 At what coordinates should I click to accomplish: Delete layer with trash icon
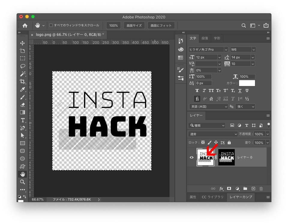[x=261, y=189]
